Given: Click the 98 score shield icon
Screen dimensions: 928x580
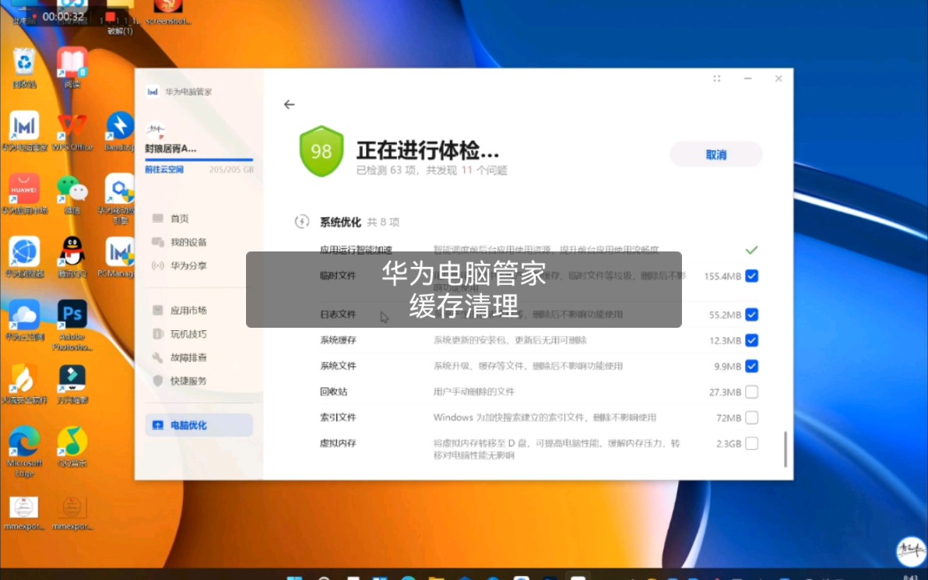Looking at the screenshot, I should 322,151.
